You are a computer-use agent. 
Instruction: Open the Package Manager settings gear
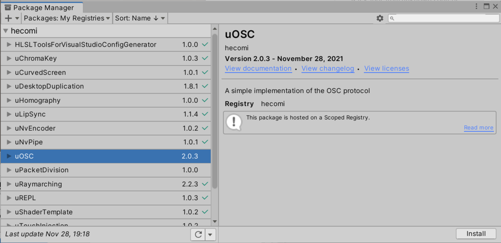(x=380, y=18)
